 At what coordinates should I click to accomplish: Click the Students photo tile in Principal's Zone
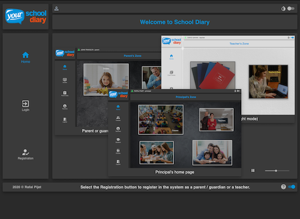pyautogui.click(x=157, y=152)
